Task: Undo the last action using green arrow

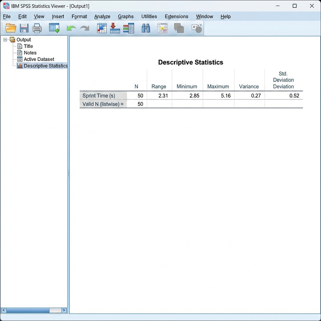Action: pyautogui.click(x=71, y=29)
